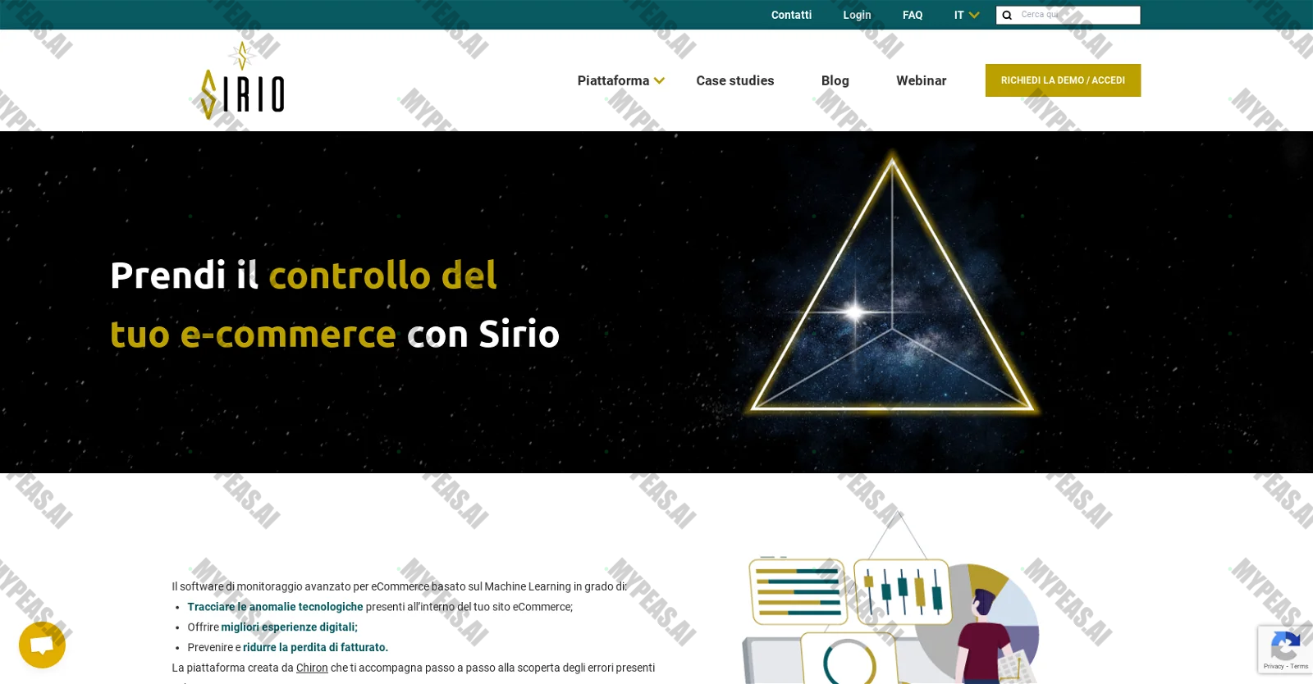Click the reCAPTCHA badge icon

pos(1285,645)
